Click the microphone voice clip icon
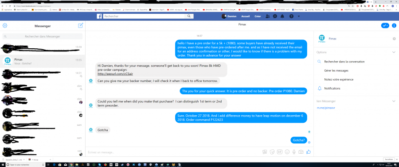 coord(294,152)
